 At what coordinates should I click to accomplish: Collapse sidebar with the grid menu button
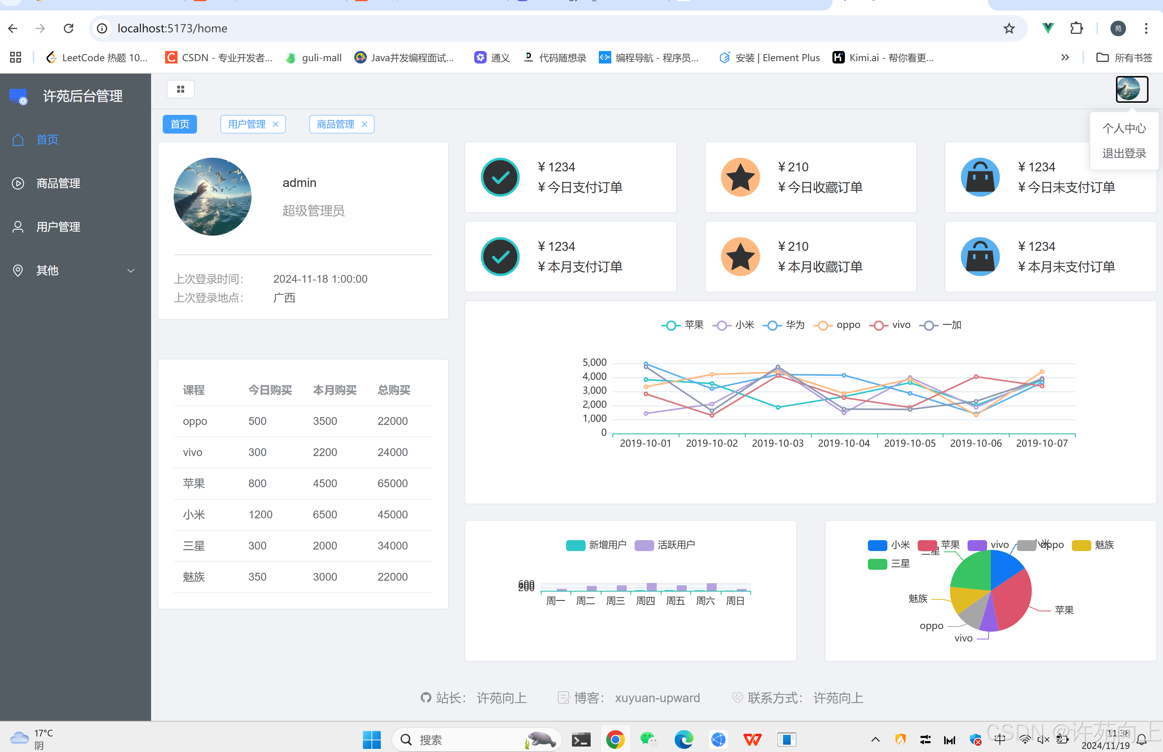[181, 89]
